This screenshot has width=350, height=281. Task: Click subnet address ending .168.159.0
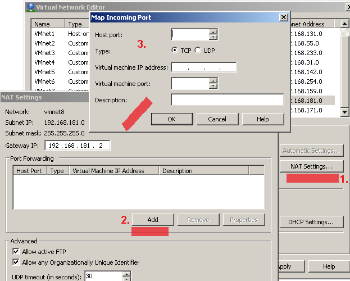click(307, 91)
